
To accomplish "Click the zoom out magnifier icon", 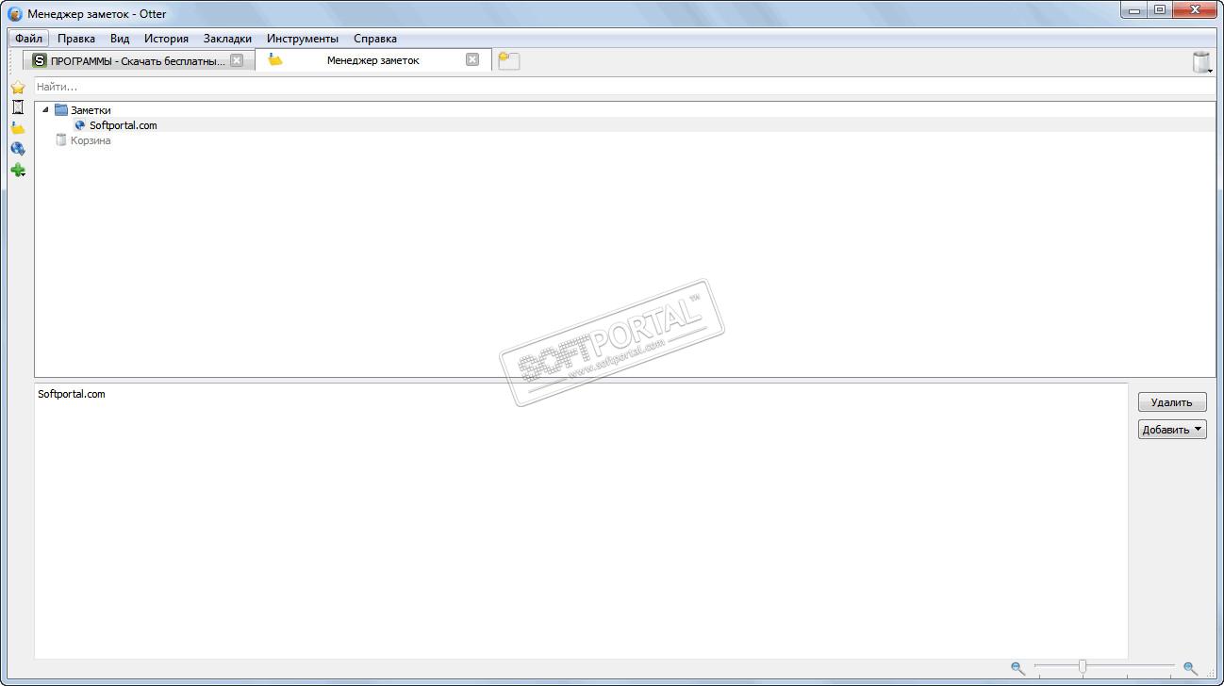I will click(x=1017, y=668).
